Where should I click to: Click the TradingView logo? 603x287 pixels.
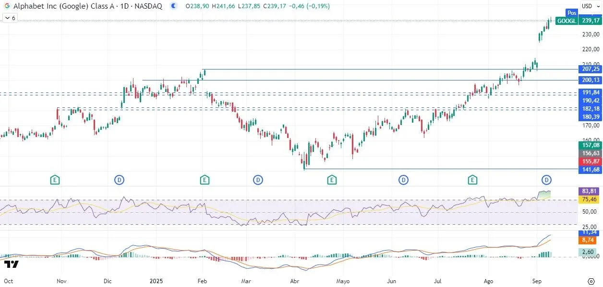point(11,264)
